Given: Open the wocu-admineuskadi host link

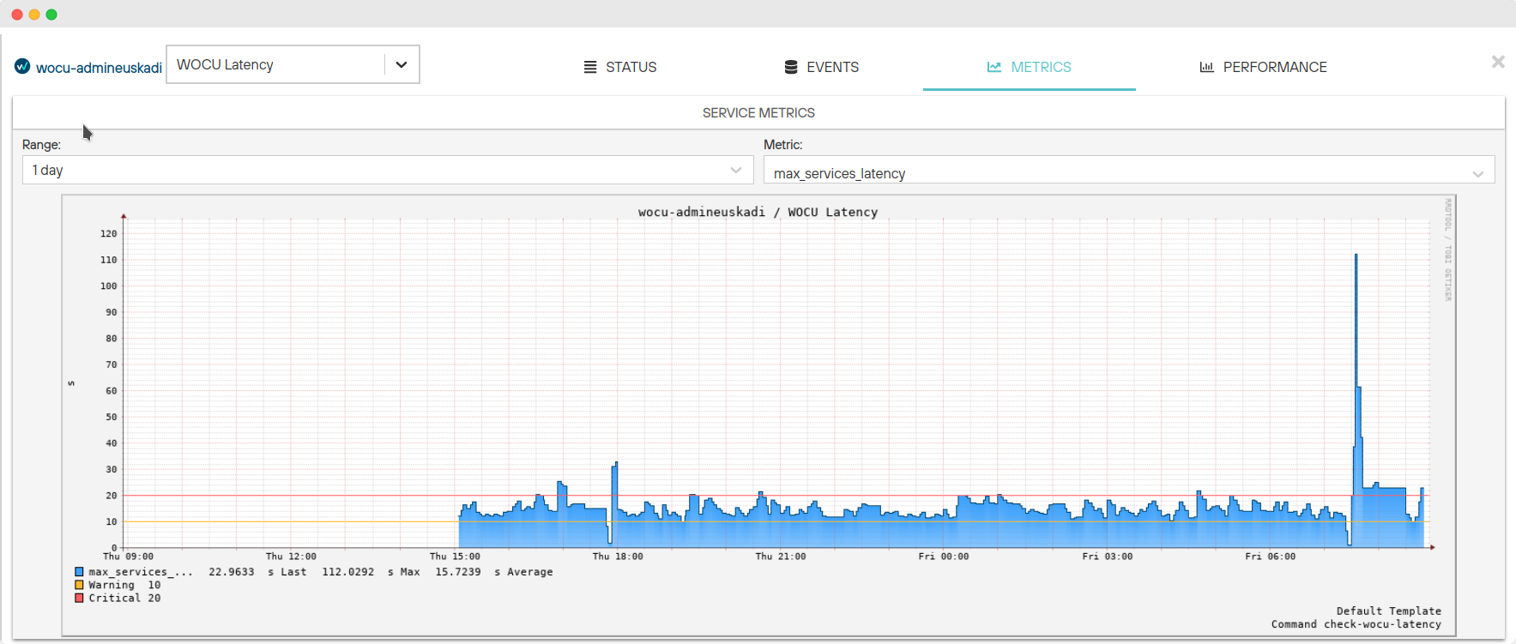Looking at the screenshot, I should tap(99, 68).
